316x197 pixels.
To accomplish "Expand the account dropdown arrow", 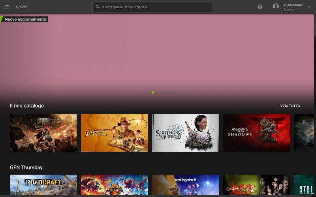I will coord(309,7).
